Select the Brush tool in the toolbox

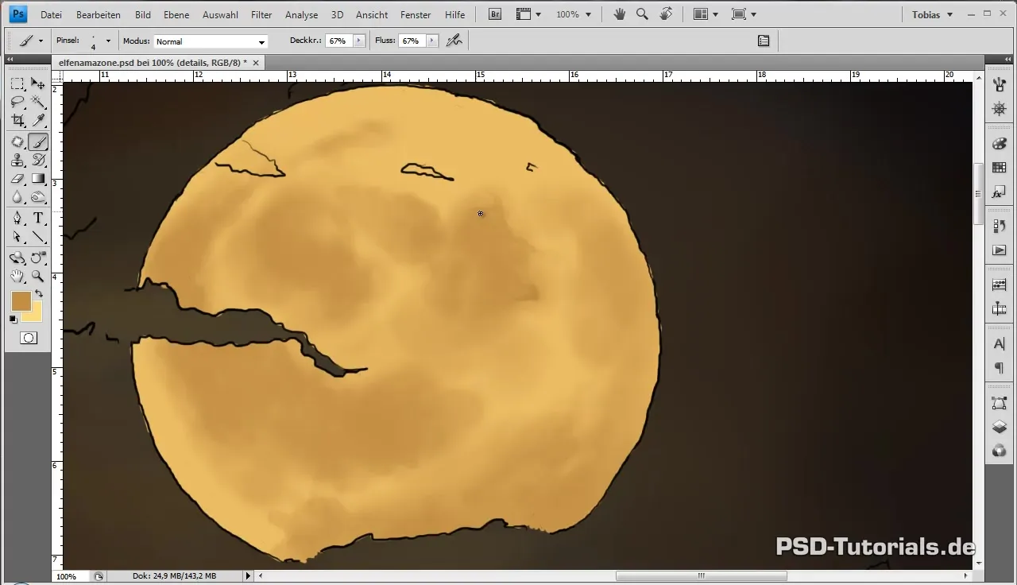[x=38, y=141]
